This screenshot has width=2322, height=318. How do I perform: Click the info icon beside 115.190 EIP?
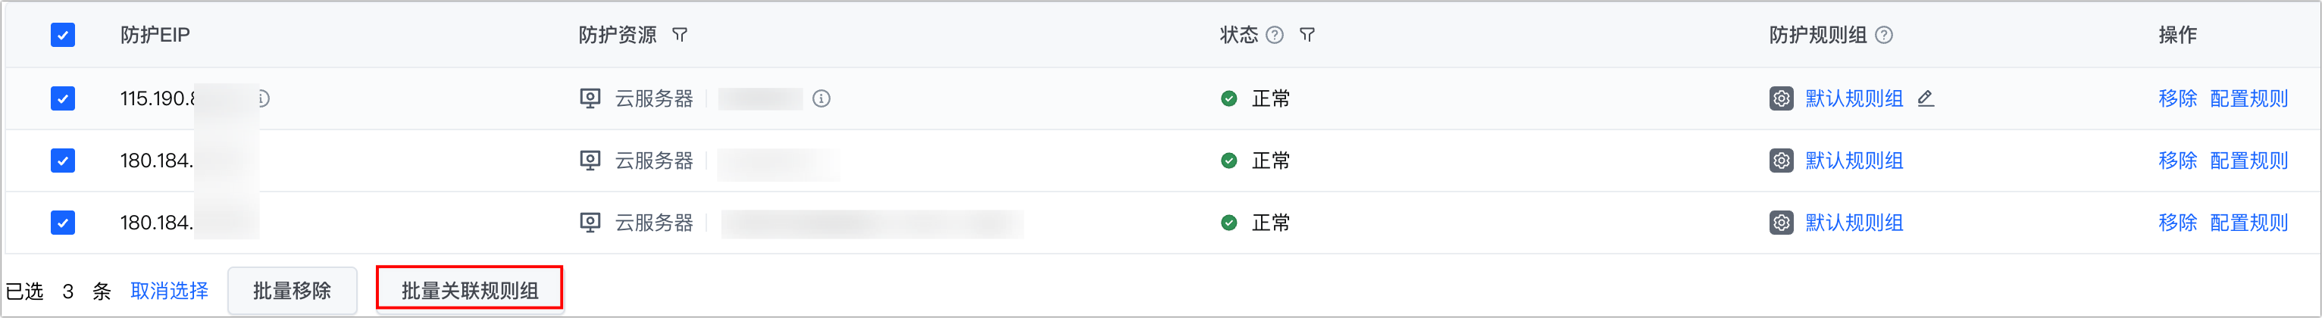263,98
